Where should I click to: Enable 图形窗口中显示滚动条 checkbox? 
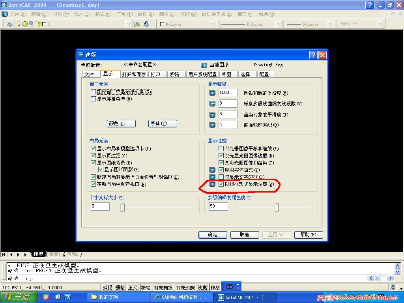click(x=93, y=92)
